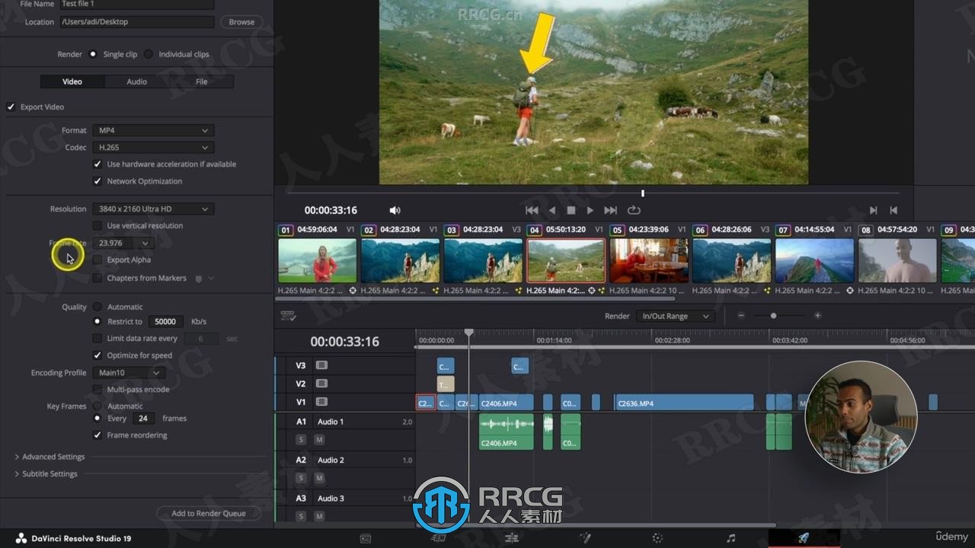This screenshot has height=548, width=975.
Task: Switch to the File settings tab
Action: (201, 81)
